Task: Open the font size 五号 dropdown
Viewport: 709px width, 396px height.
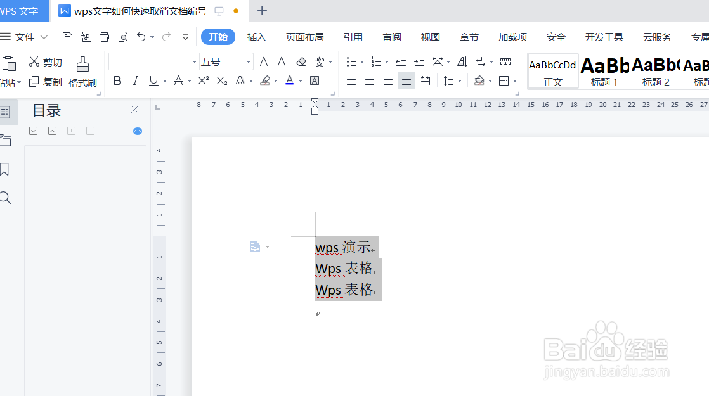Action: [248, 62]
